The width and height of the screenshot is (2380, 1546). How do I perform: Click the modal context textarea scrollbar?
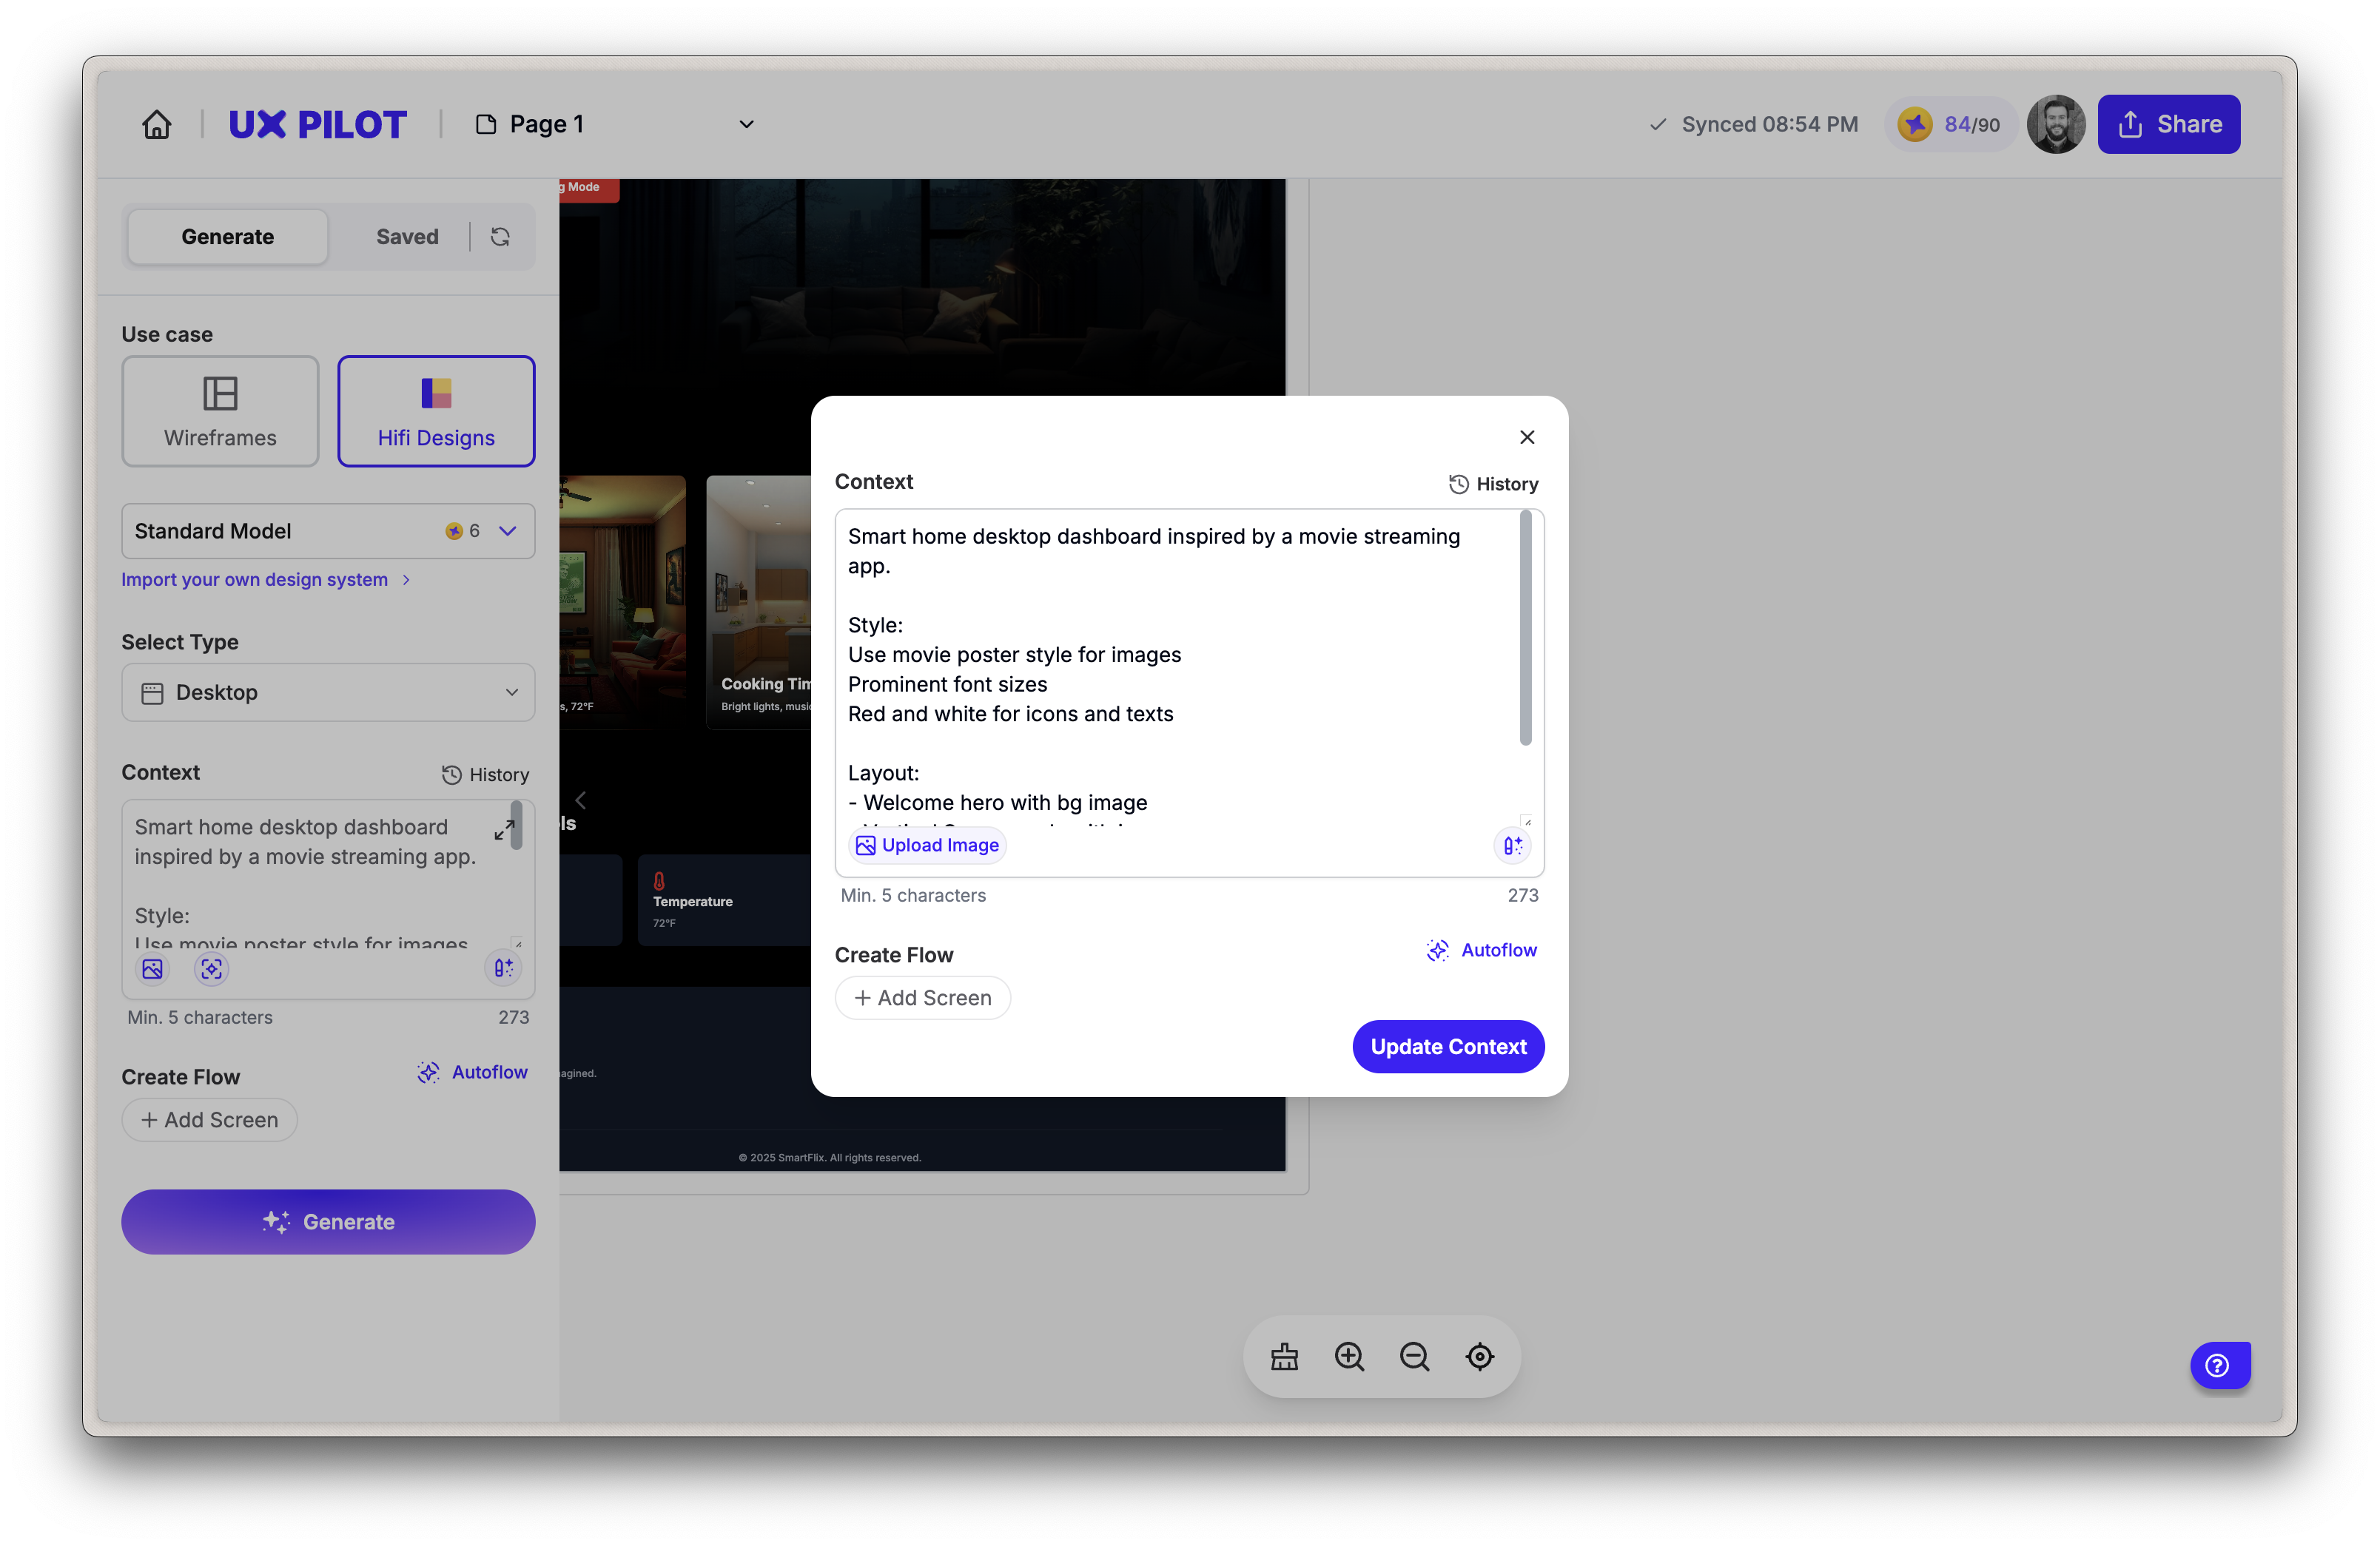coord(1525,627)
